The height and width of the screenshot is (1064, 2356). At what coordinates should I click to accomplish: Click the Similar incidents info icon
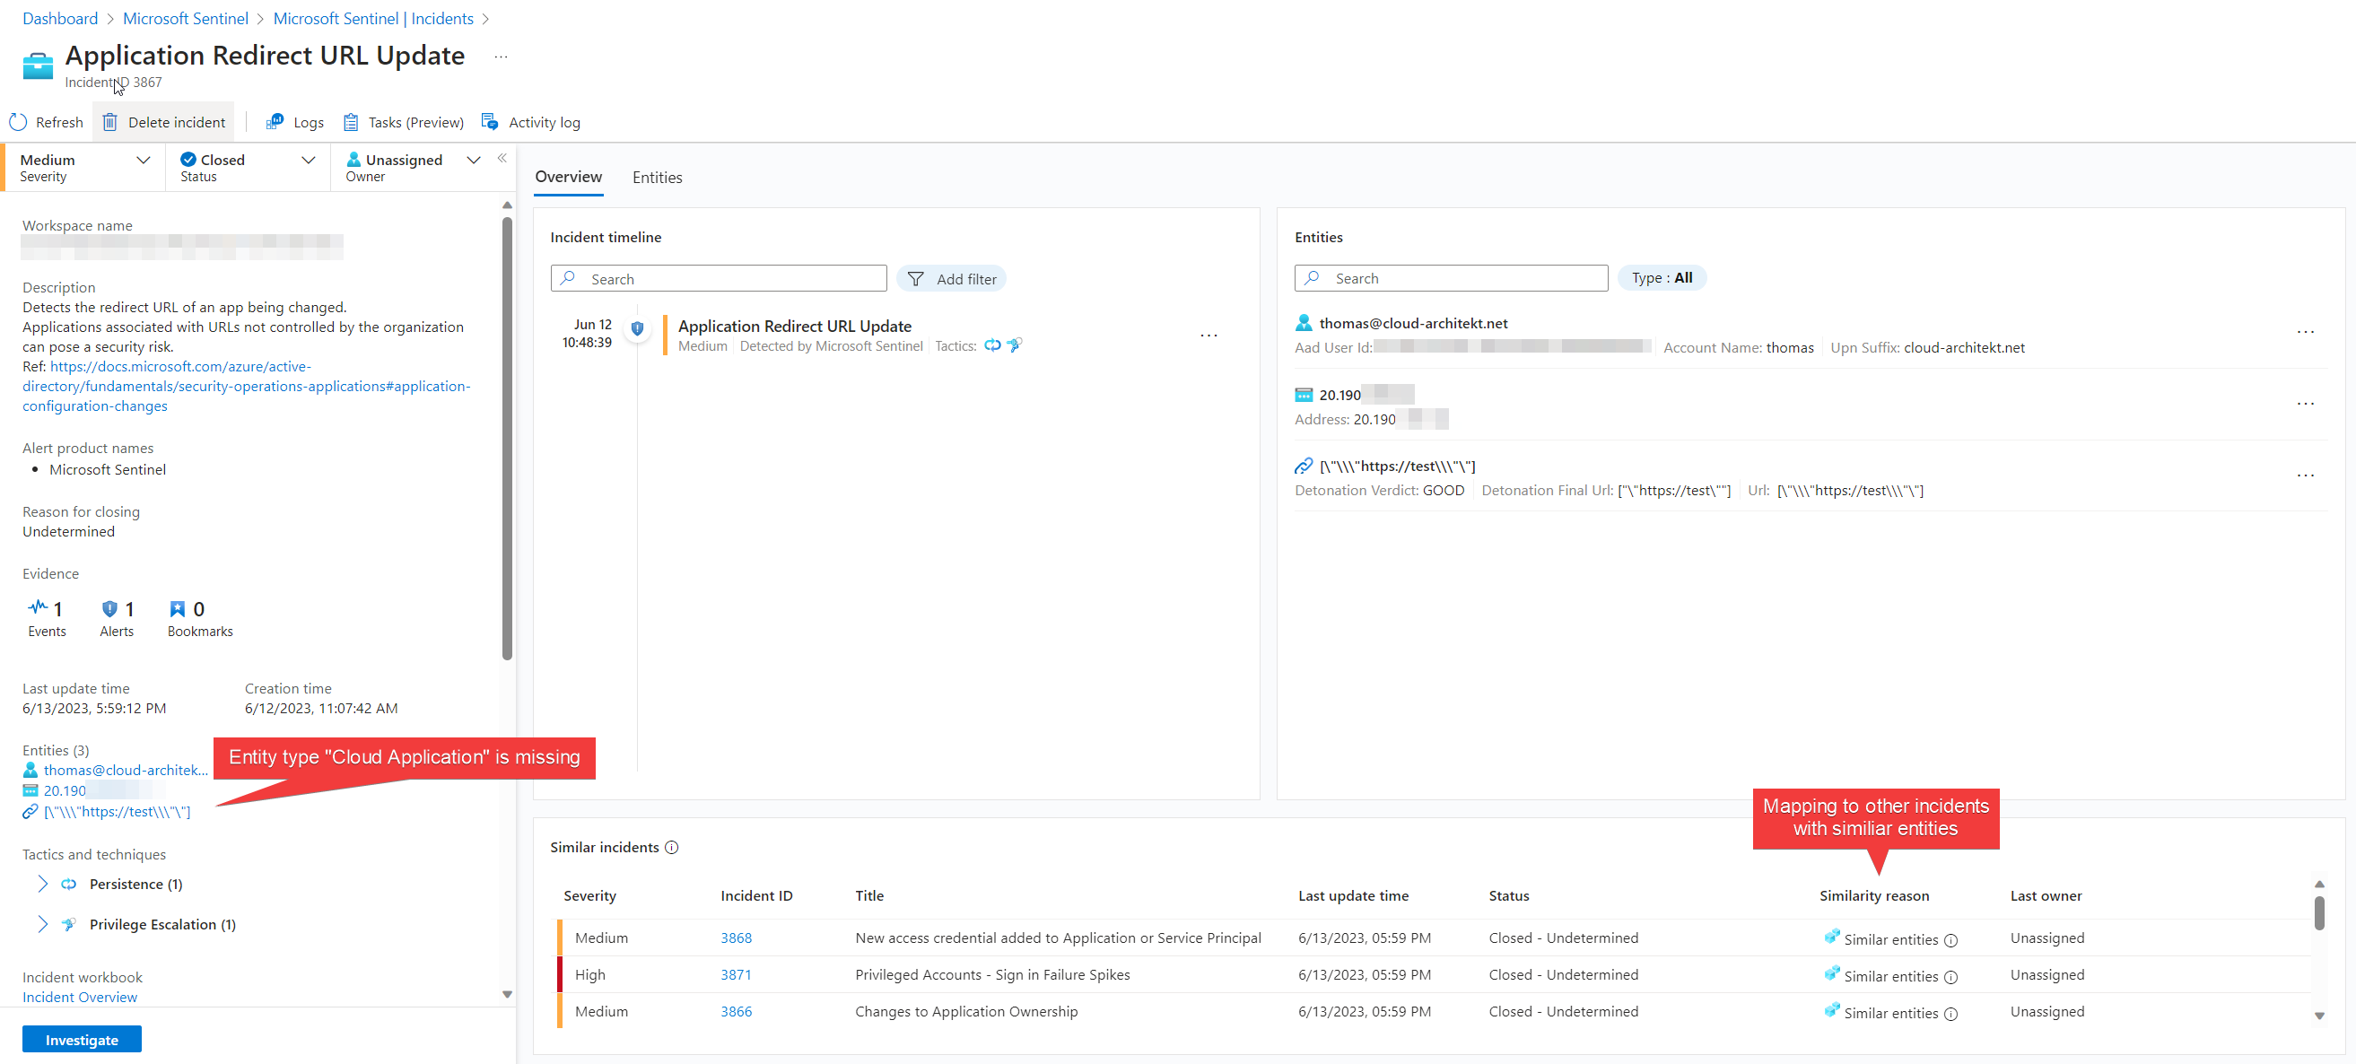[x=671, y=847]
